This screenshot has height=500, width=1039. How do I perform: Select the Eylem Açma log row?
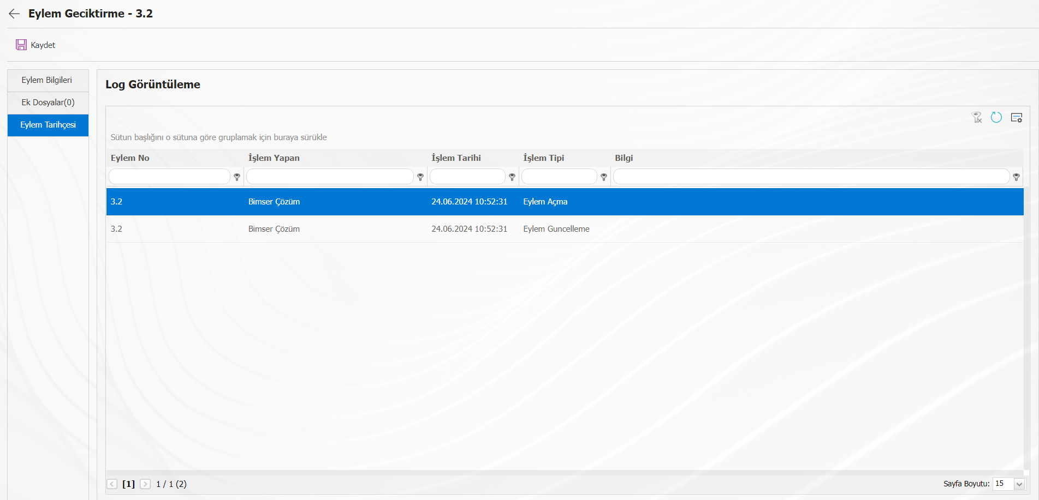[x=565, y=202]
